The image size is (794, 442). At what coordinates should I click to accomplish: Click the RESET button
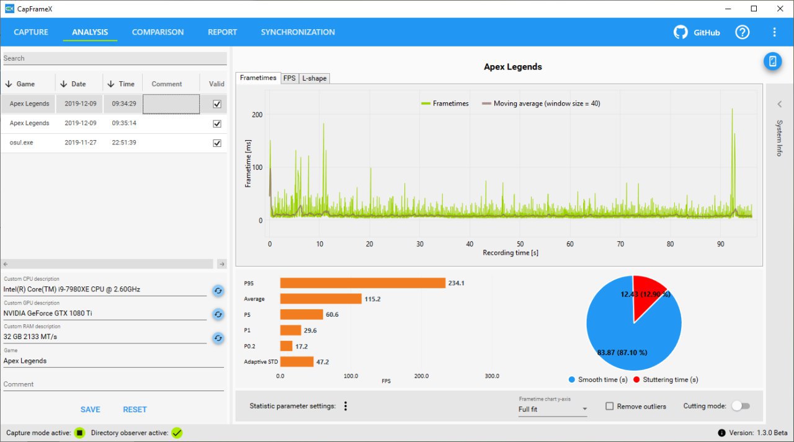135,409
